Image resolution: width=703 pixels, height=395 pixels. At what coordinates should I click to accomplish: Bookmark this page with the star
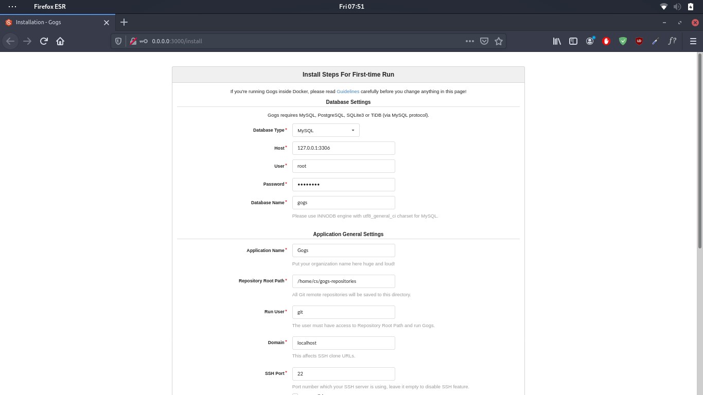point(499,41)
